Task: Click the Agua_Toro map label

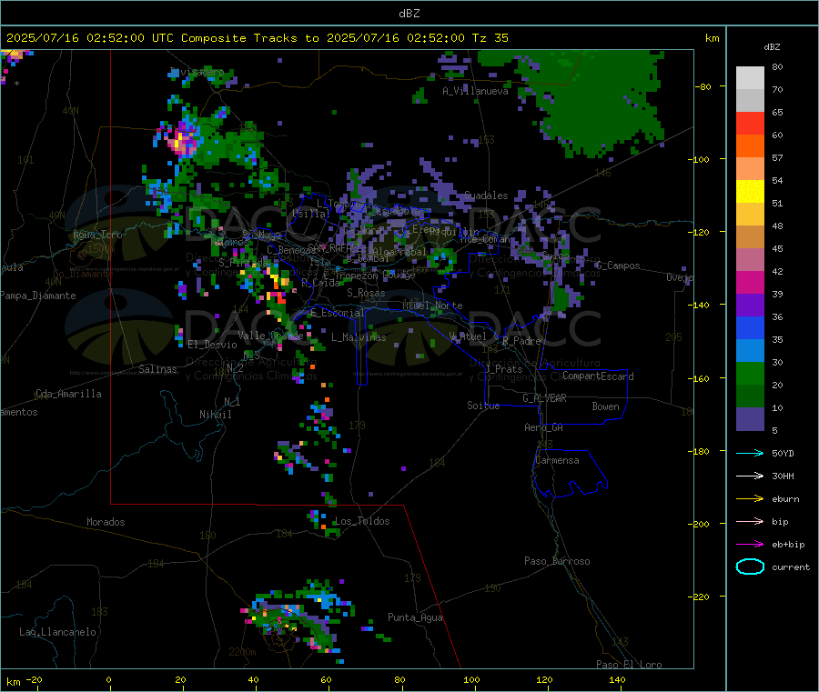Action: point(97,236)
